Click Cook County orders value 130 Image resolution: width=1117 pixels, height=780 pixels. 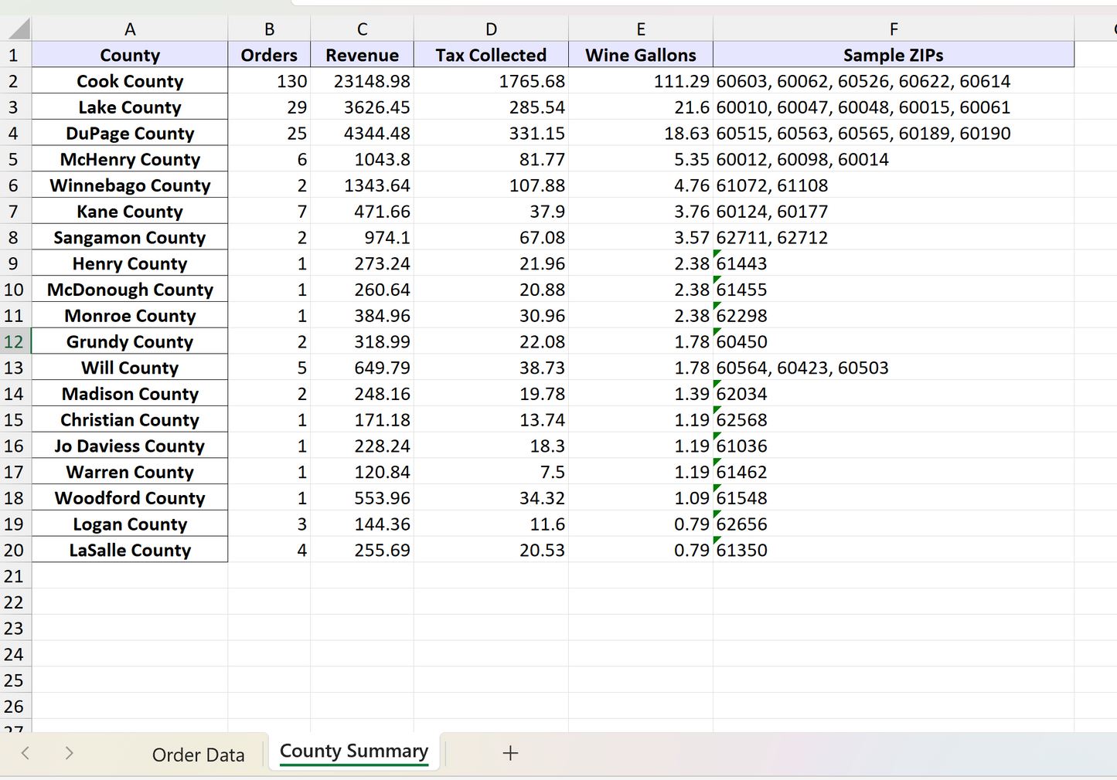[x=269, y=81]
